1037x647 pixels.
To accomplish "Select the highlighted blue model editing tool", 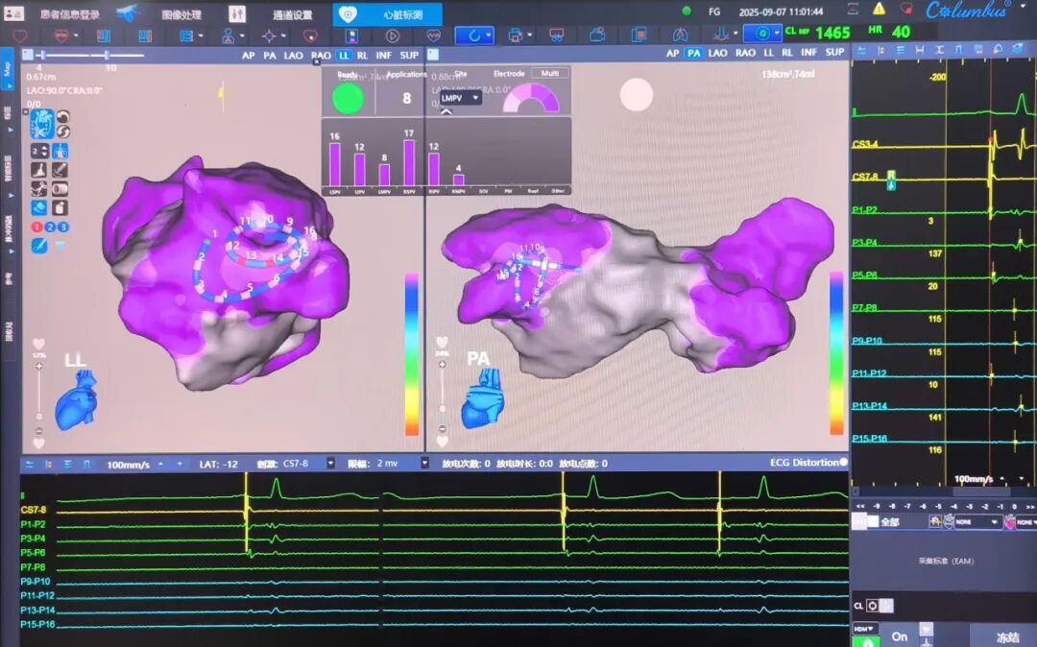I will click(42, 124).
